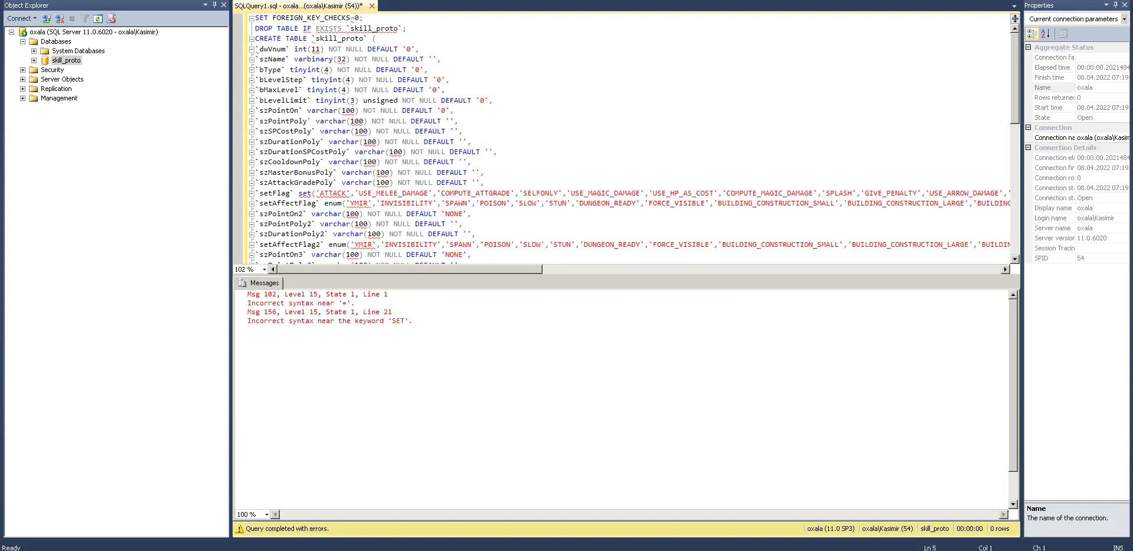Click 'Msg 156, Level 15' error line
The width and height of the screenshot is (1133, 551).
click(319, 312)
